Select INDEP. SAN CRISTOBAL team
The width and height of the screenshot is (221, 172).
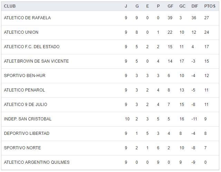pos(28,119)
